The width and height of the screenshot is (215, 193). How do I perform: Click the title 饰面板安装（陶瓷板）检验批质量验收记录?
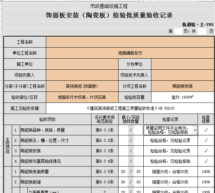tap(109, 15)
